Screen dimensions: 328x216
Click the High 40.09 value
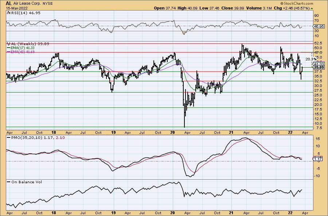187,8
